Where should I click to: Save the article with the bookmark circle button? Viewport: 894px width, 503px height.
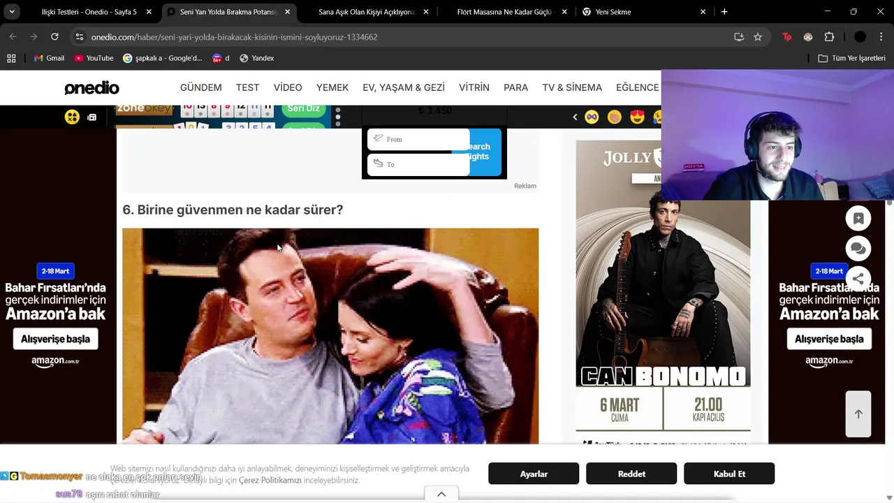click(858, 219)
